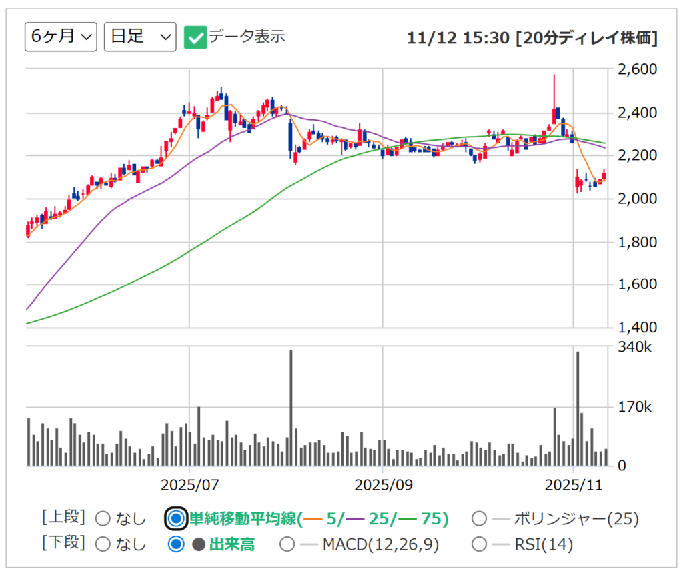This screenshot has height=571, width=683.
Task: Open the 6ヶ月 period dropdown
Action: (x=60, y=37)
